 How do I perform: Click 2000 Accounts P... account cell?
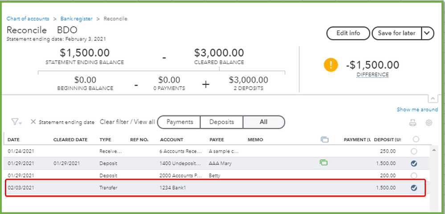(180, 175)
